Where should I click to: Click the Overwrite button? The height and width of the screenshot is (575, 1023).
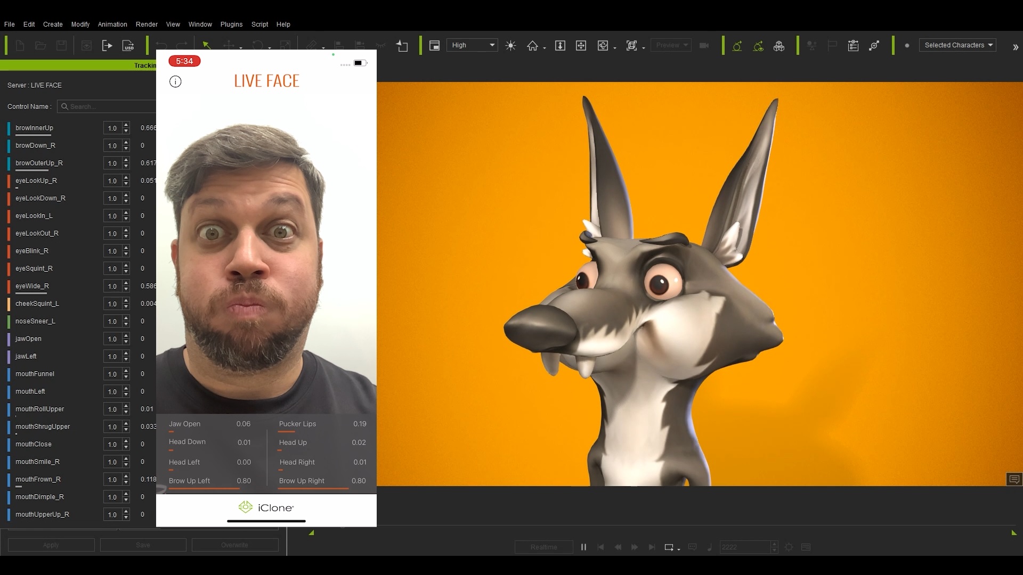click(235, 545)
